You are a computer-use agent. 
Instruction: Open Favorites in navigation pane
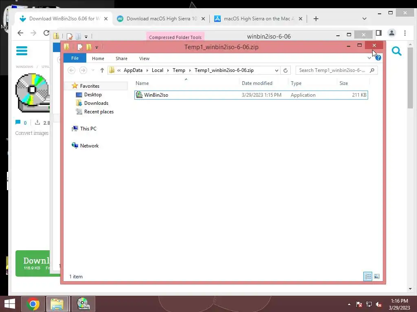(89, 86)
